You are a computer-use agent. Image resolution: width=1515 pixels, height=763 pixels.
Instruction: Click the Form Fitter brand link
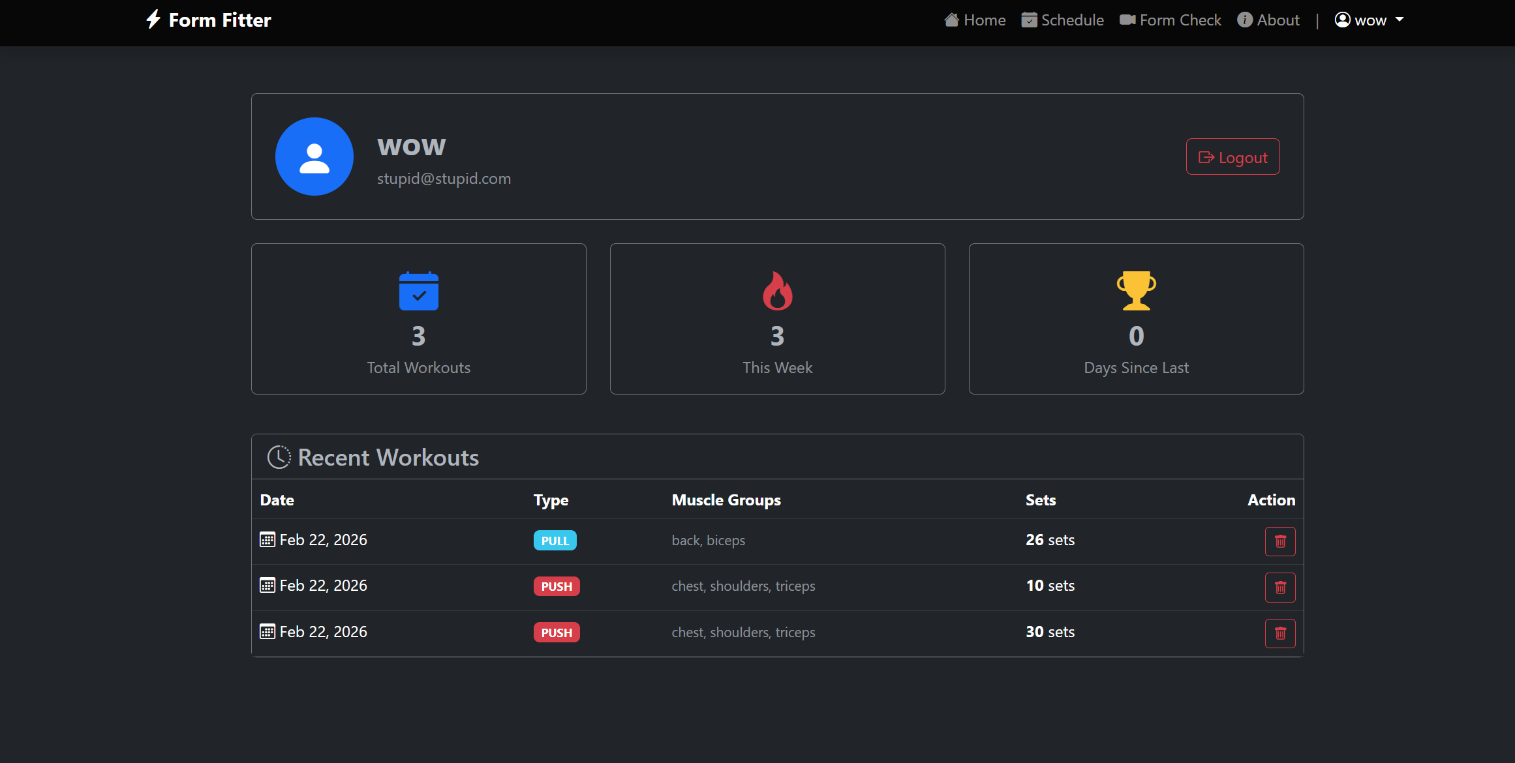pyautogui.click(x=220, y=20)
